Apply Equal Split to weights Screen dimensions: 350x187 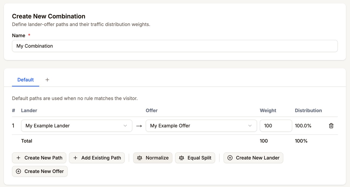point(195,158)
